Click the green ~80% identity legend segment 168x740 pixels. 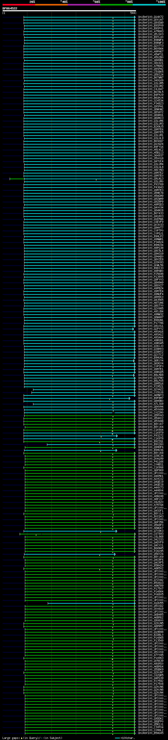point(117,5)
